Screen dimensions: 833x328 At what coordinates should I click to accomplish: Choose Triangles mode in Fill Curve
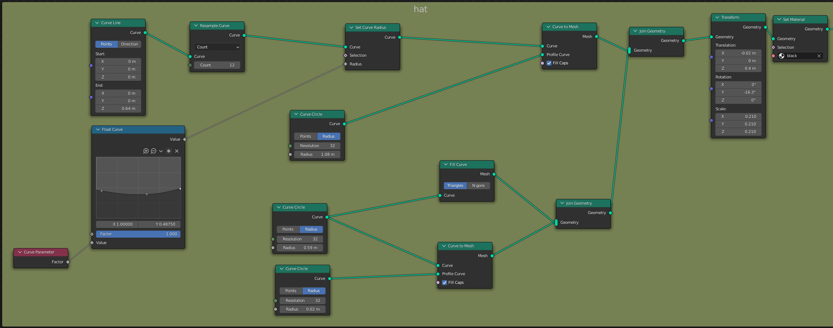coord(455,186)
